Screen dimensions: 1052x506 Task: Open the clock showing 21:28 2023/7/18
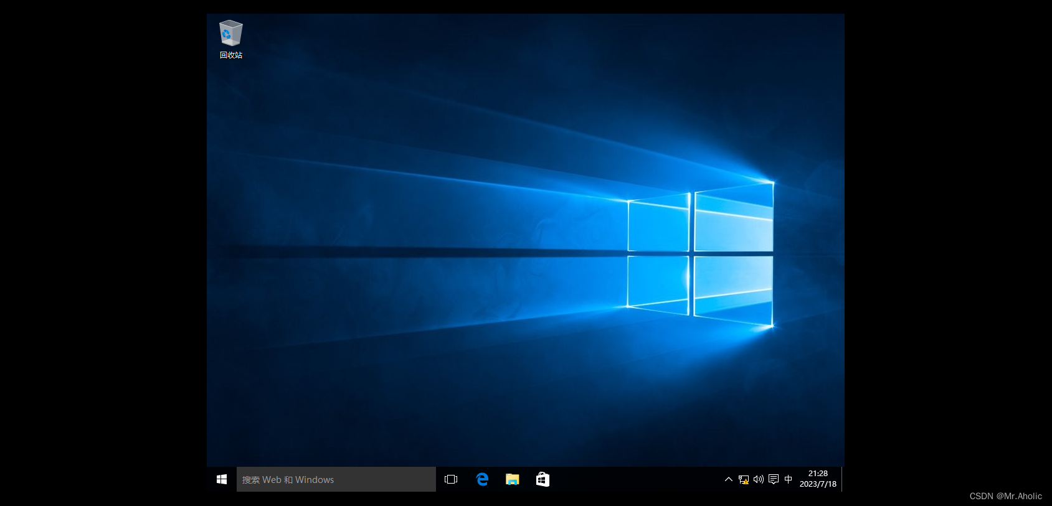pyautogui.click(x=818, y=479)
